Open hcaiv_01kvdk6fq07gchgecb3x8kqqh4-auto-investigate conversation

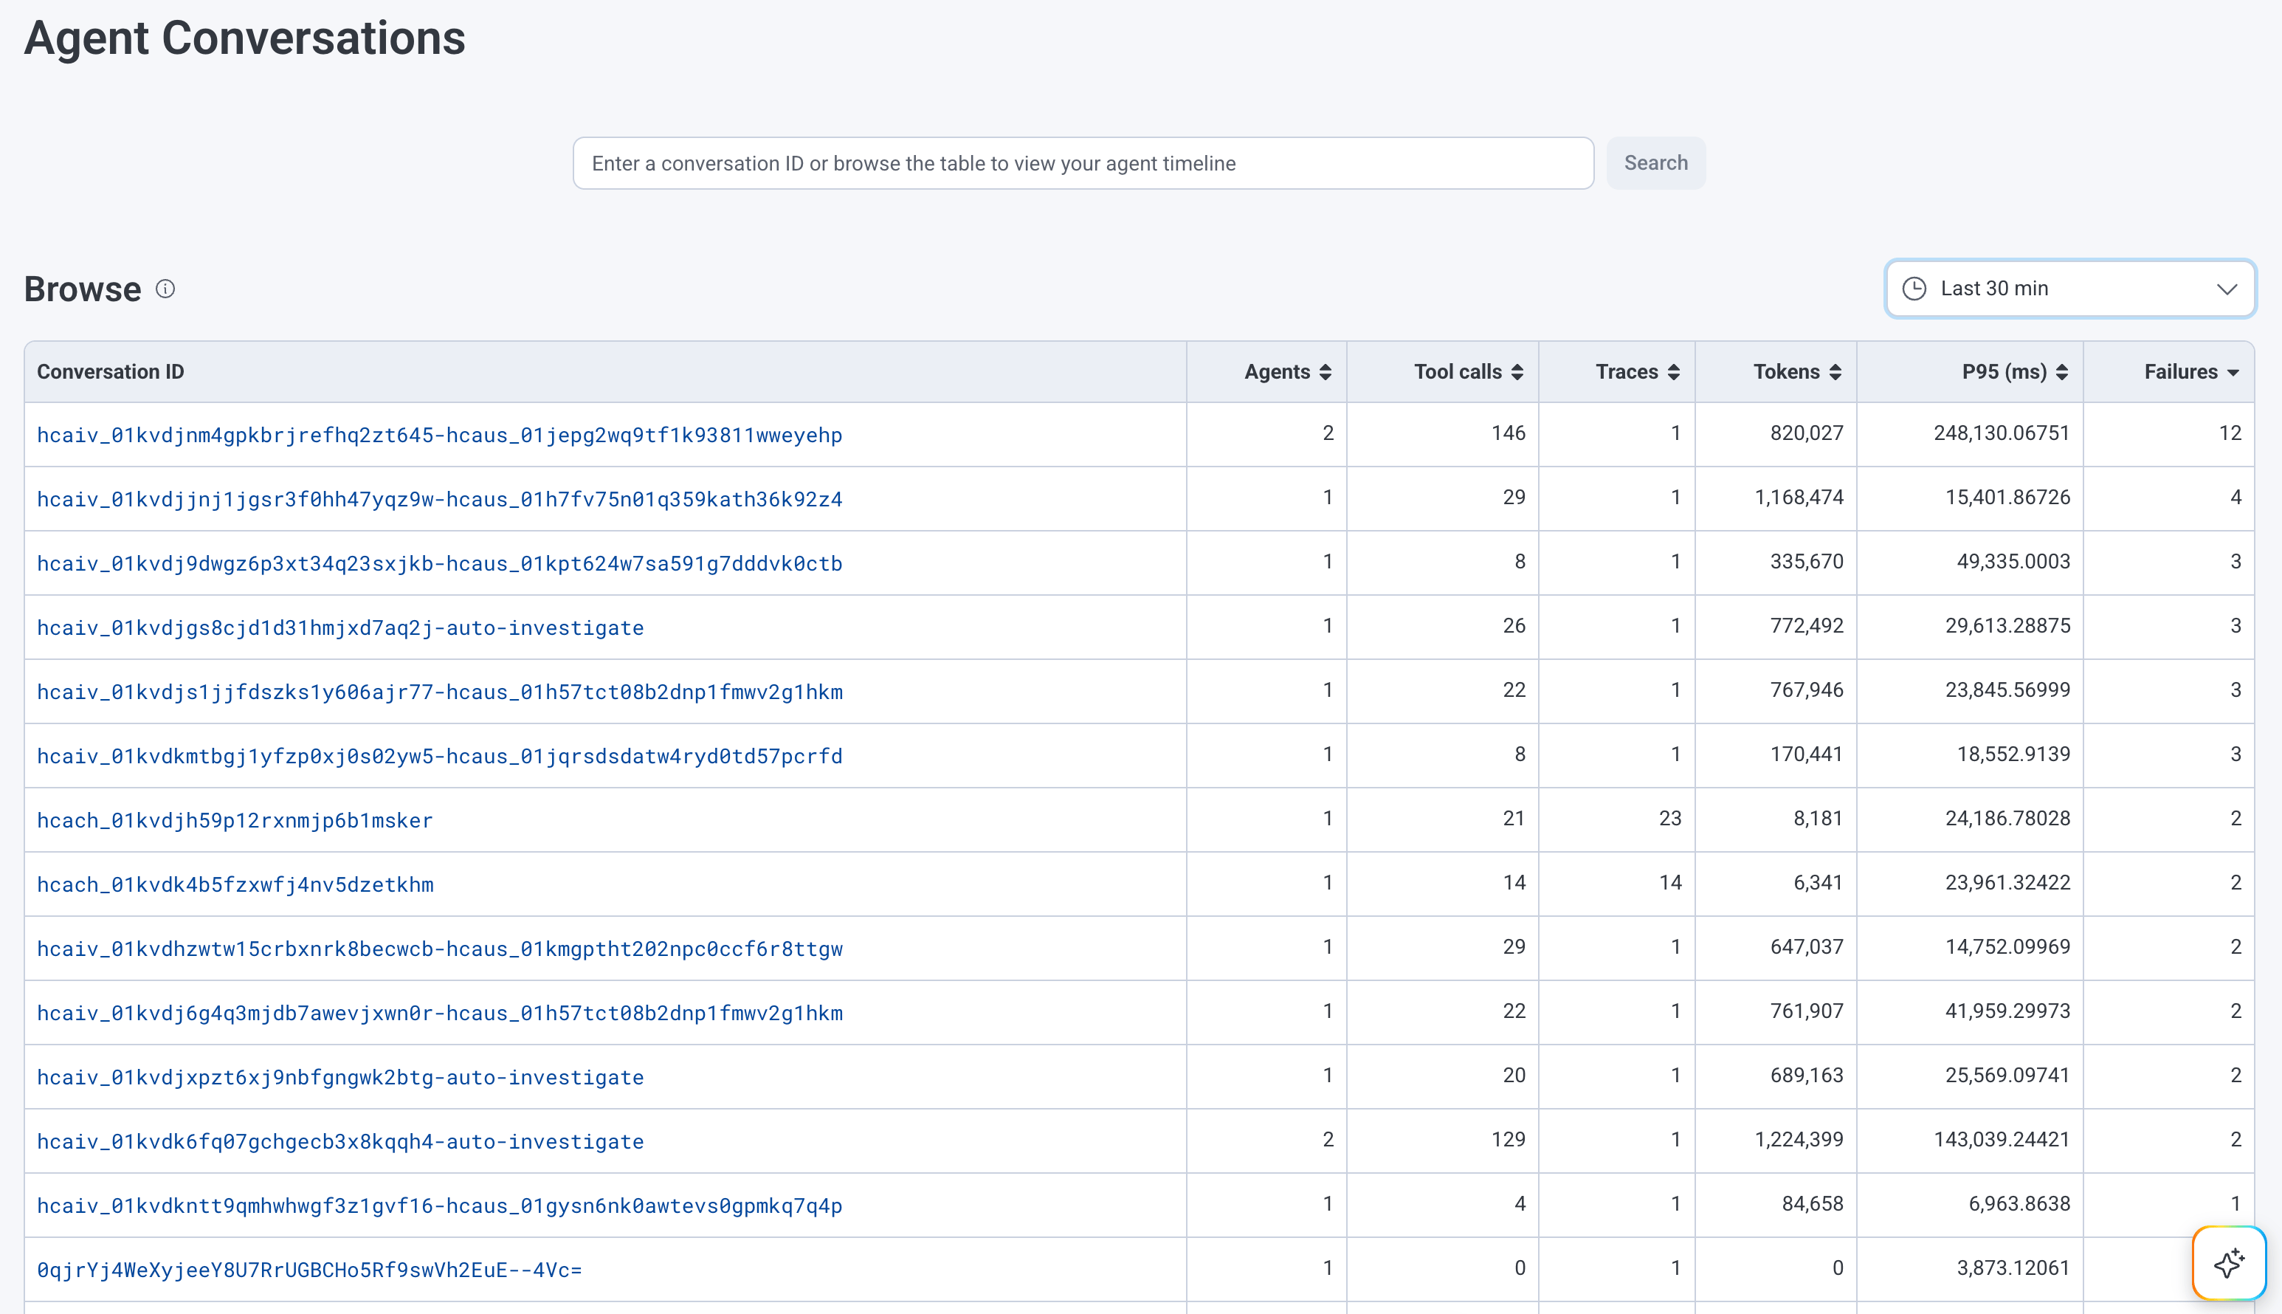(340, 1141)
